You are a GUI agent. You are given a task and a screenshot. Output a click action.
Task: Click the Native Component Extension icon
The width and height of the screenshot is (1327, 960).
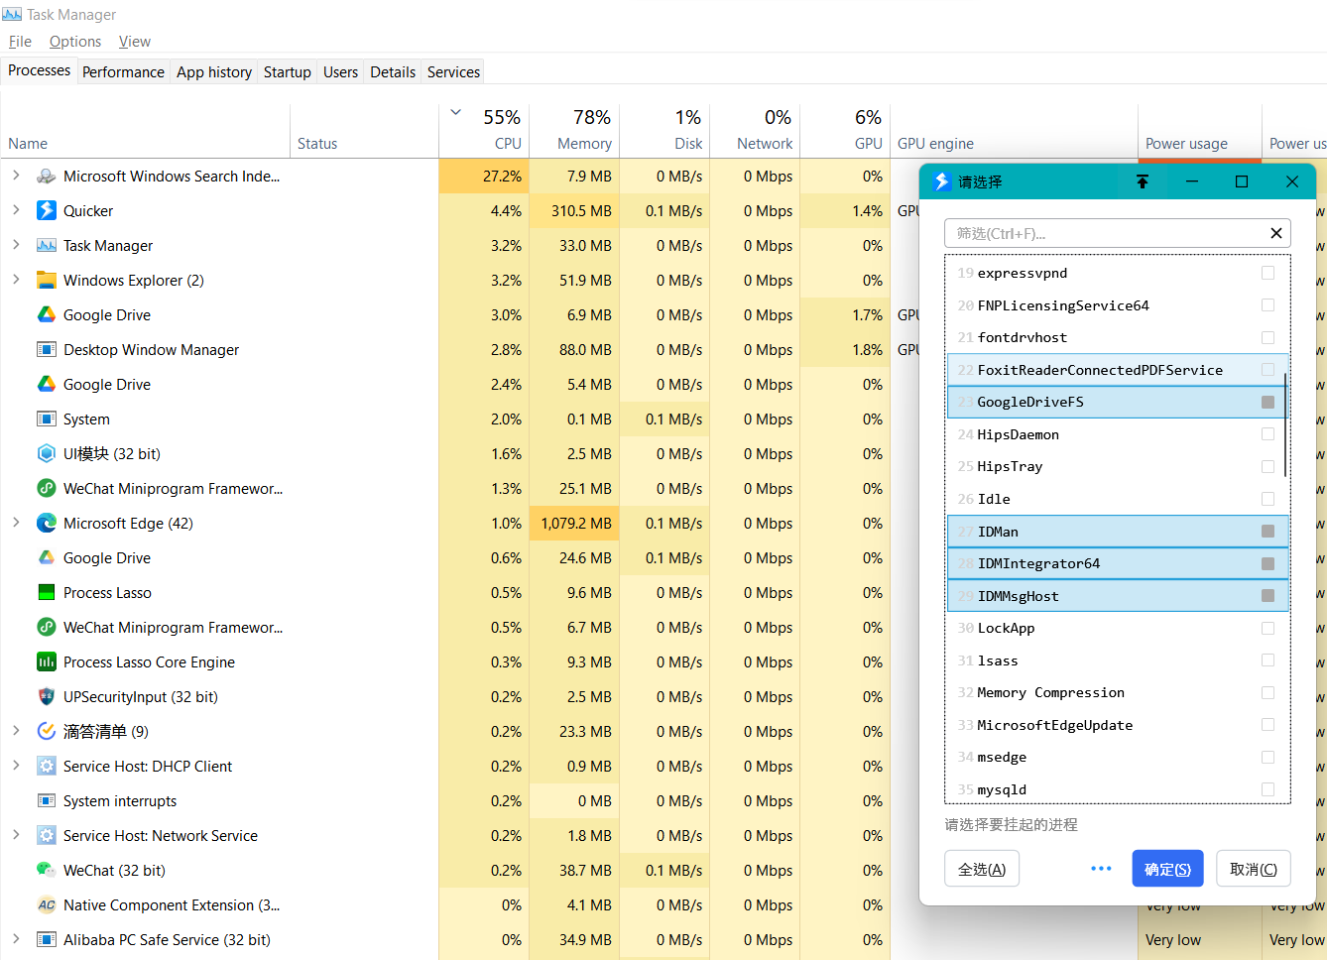47,905
